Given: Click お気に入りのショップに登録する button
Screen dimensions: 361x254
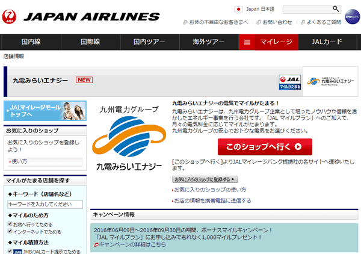Looking at the screenshot, I should coord(205,179).
